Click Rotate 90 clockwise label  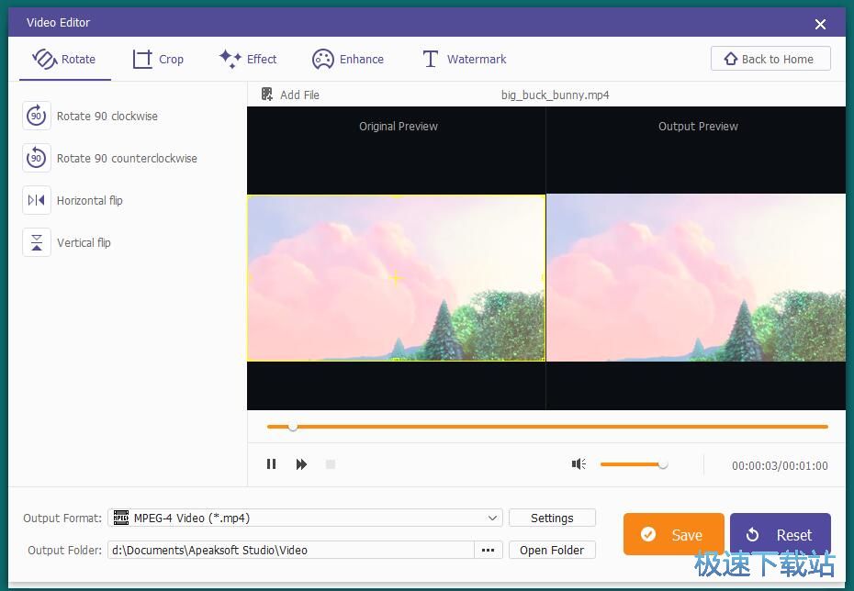[x=107, y=116]
